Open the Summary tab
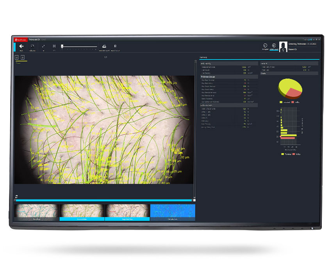The image size is (332, 273). coord(203,57)
